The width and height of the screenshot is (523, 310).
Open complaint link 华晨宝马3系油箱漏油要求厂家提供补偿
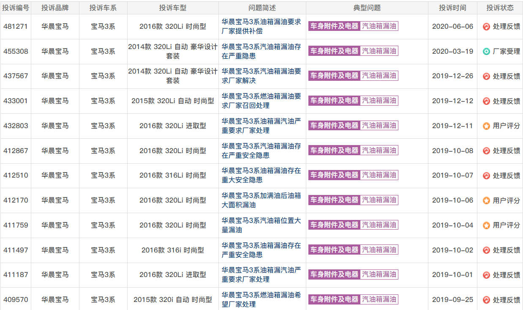pos(261,26)
